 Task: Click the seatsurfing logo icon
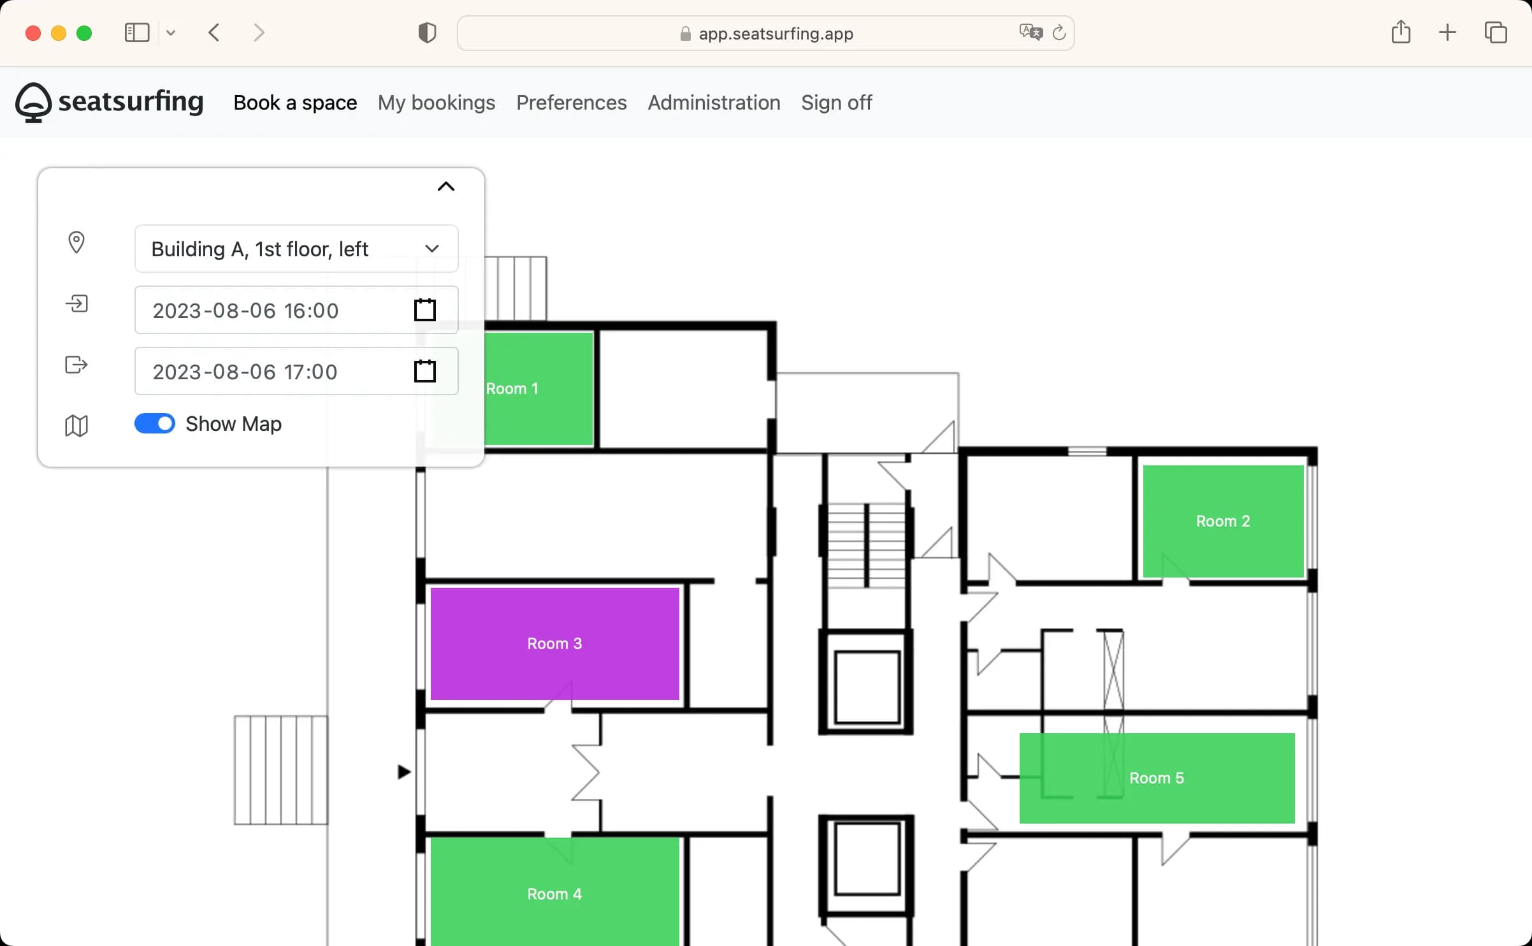[x=33, y=103]
